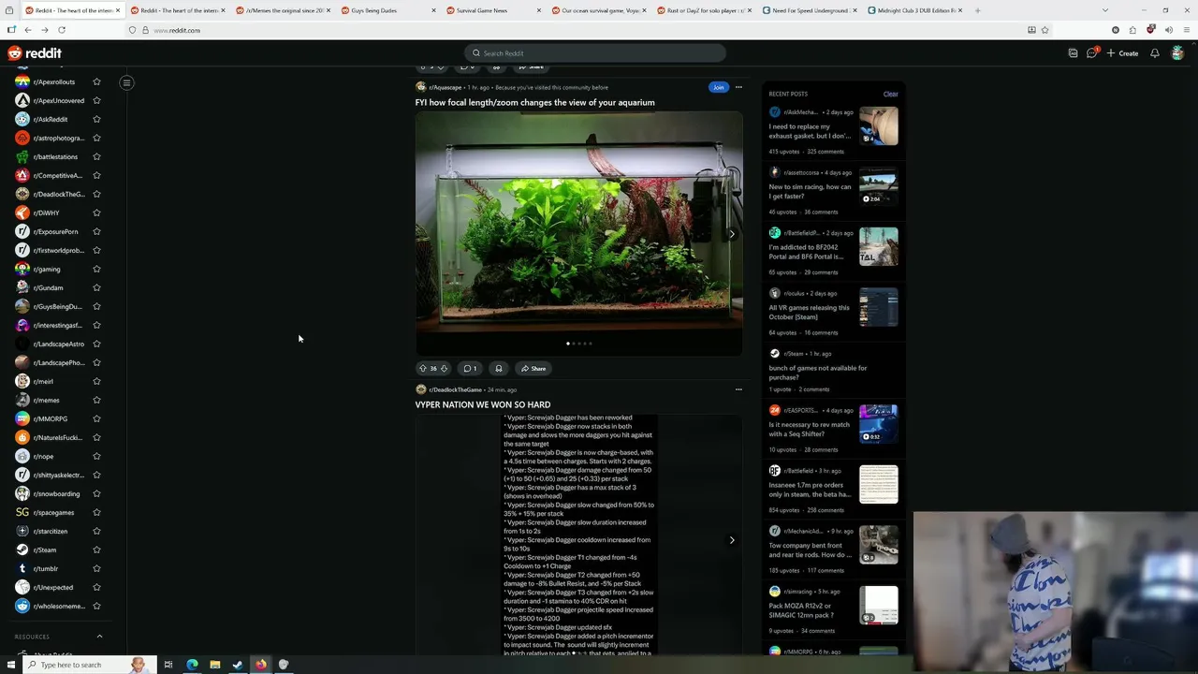The height and width of the screenshot is (674, 1198).
Task: Open exhaust gasket recent post thumbnail
Action: point(878,126)
